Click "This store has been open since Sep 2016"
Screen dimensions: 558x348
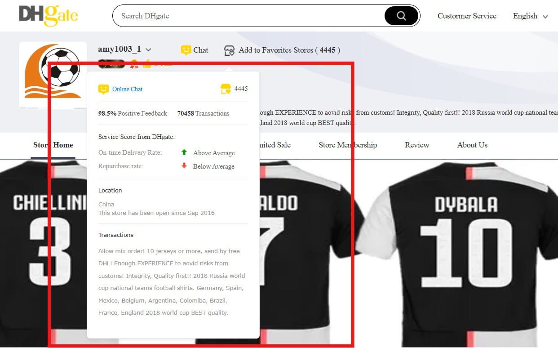(x=156, y=213)
